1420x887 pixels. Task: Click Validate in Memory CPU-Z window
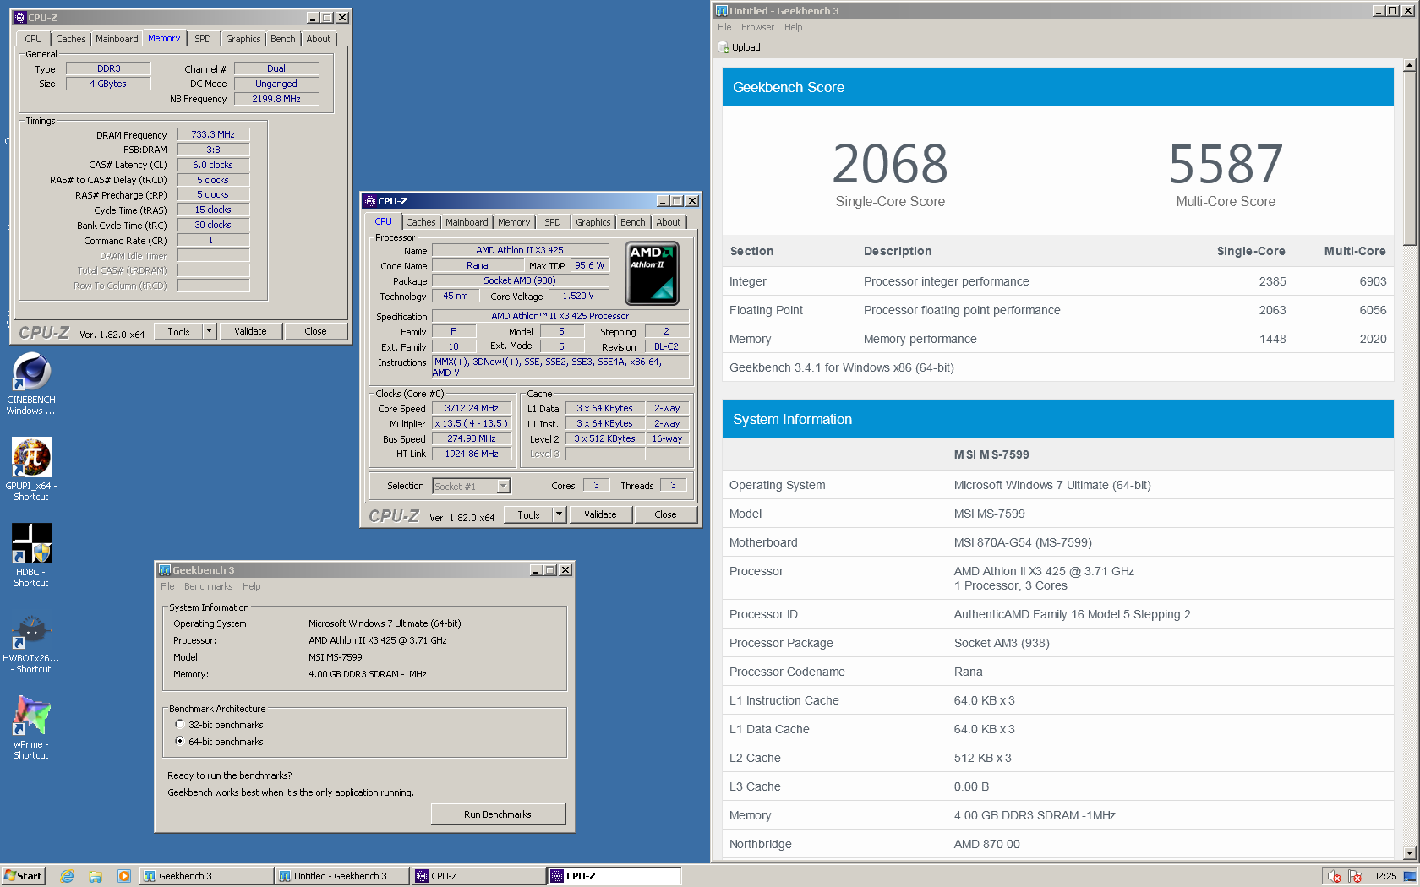tap(250, 331)
